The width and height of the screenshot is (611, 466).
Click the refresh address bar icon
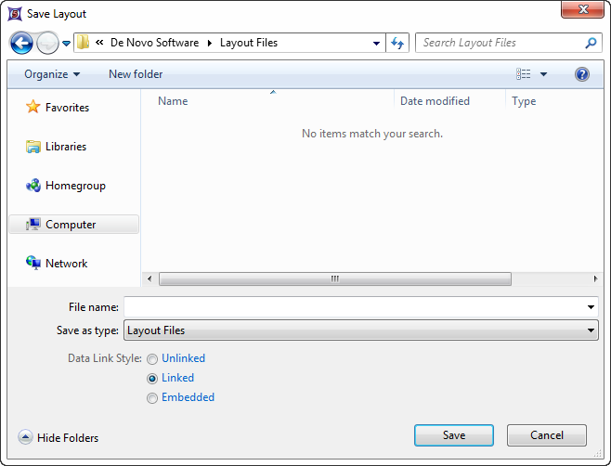pyautogui.click(x=398, y=43)
